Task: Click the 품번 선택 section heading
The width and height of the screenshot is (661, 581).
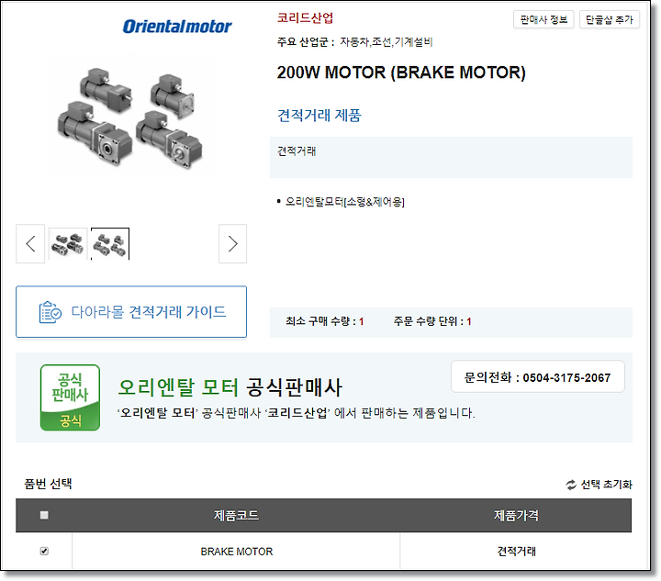Action: click(48, 484)
